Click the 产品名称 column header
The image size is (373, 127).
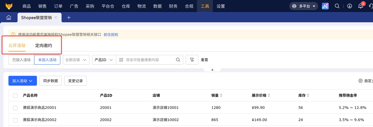click(30, 95)
